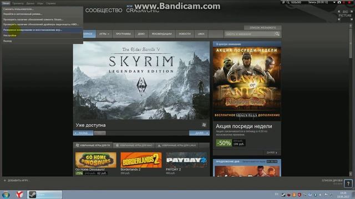Click the store search input field
This screenshot has height=199, width=355.
coord(249,34)
